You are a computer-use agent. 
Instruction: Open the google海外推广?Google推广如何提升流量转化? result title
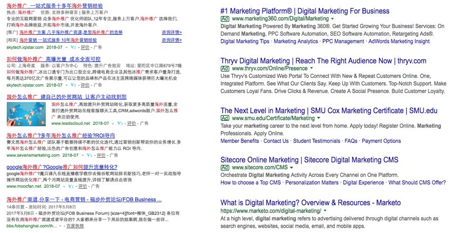[x=62, y=167]
